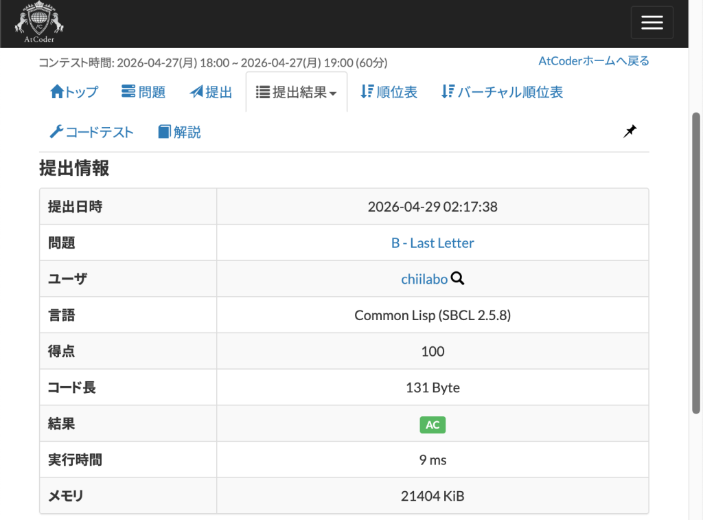Expand the 提出結果 dropdown caret

pyautogui.click(x=333, y=93)
